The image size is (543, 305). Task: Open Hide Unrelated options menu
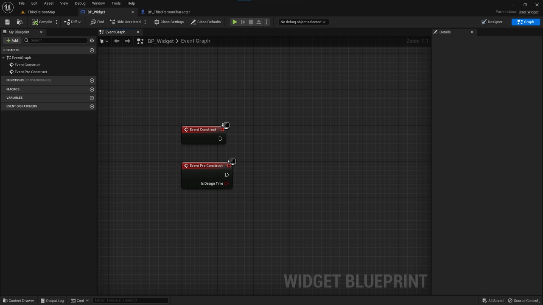pos(145,22)
